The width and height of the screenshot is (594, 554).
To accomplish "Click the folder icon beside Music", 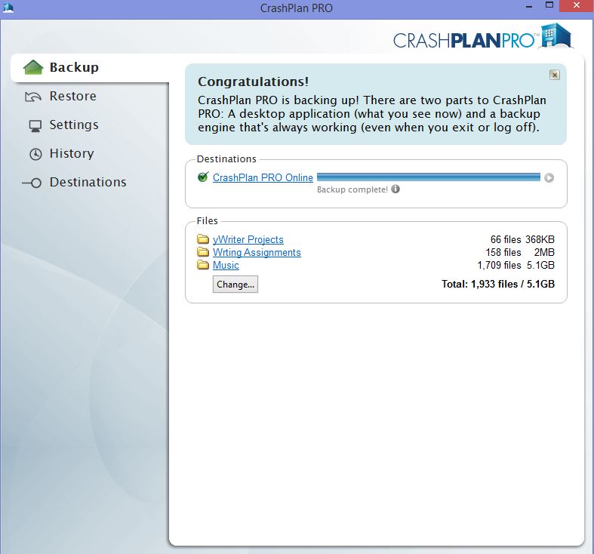I will [x=203, y=265].
